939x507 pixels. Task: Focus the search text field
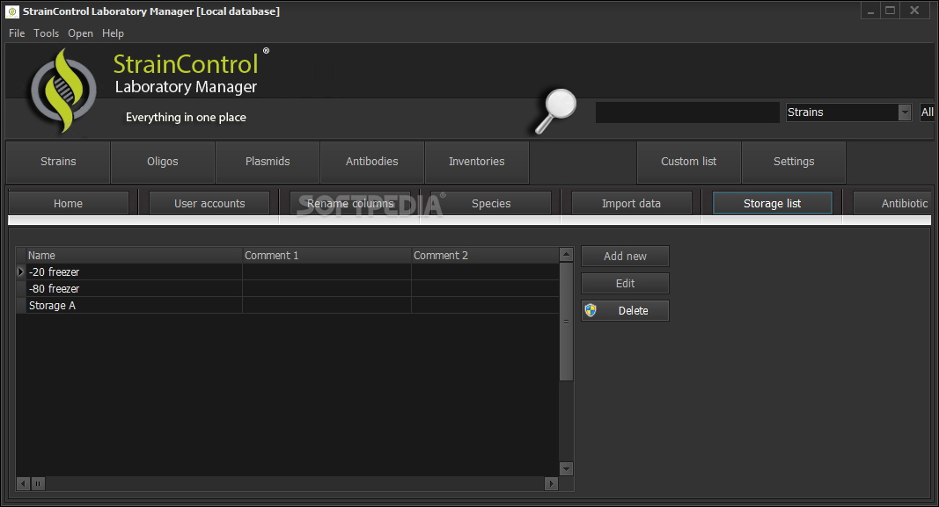[687, 112]
